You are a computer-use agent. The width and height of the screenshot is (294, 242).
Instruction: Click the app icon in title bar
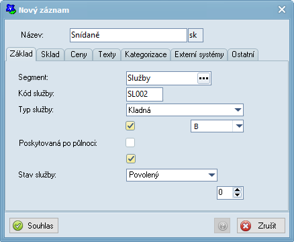coord(11,9)
